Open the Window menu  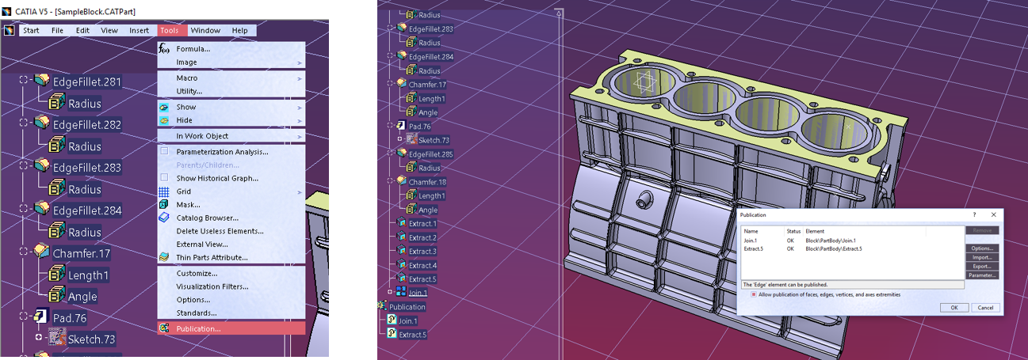click(x=205, y=31)
